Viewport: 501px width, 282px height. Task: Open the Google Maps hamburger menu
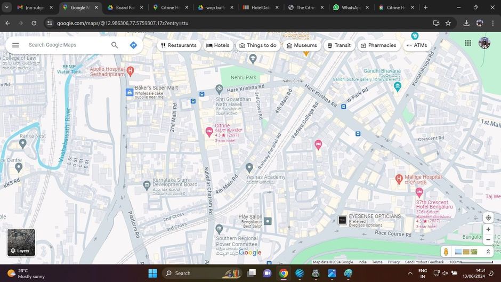[15, 45]
